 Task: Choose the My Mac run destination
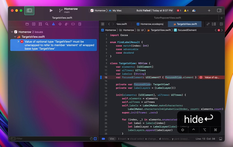(115, 11)
